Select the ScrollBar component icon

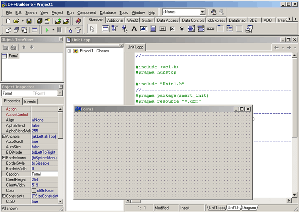pos(210,29)
